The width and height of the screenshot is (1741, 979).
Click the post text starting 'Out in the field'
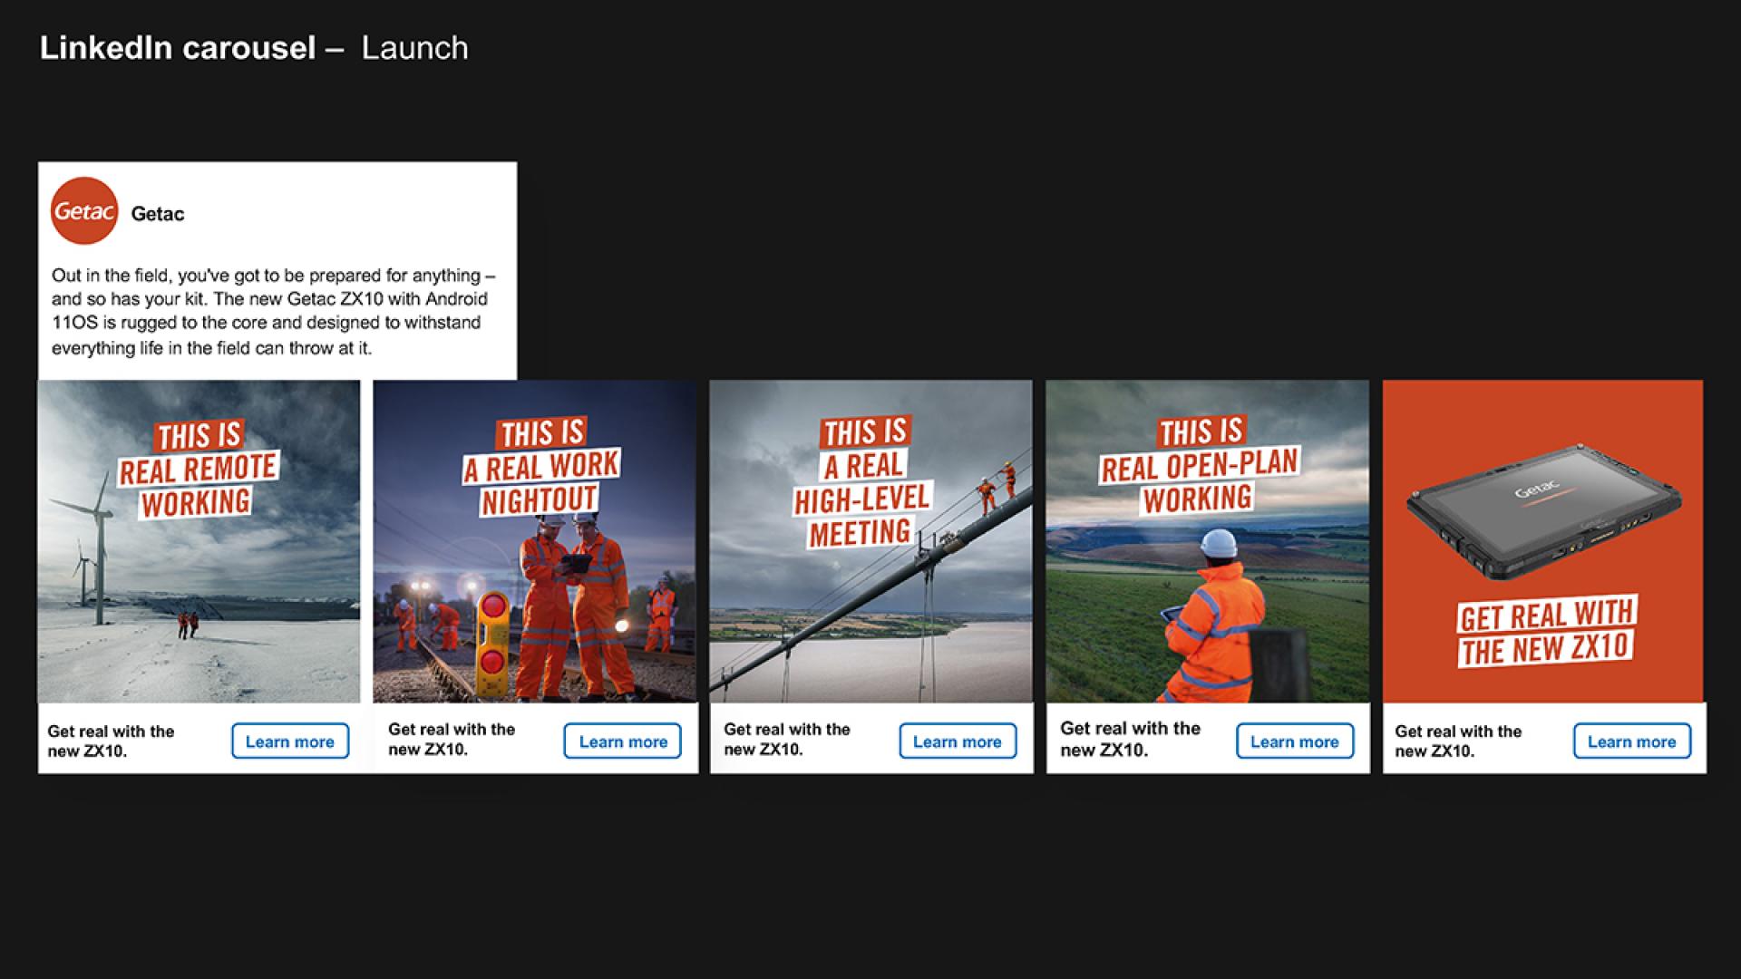coord(274,311)
